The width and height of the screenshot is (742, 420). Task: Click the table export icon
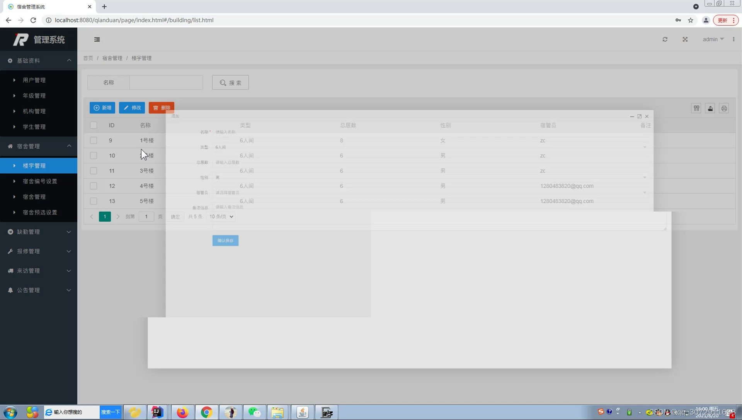pos(710,108)
